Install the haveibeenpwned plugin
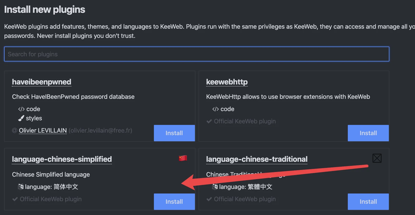The image size is (415, 215). click(x=174, y=133)
